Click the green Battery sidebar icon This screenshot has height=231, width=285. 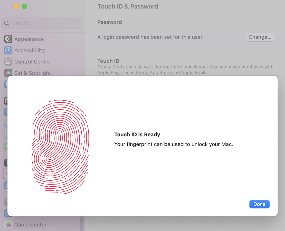coord(6,146)
